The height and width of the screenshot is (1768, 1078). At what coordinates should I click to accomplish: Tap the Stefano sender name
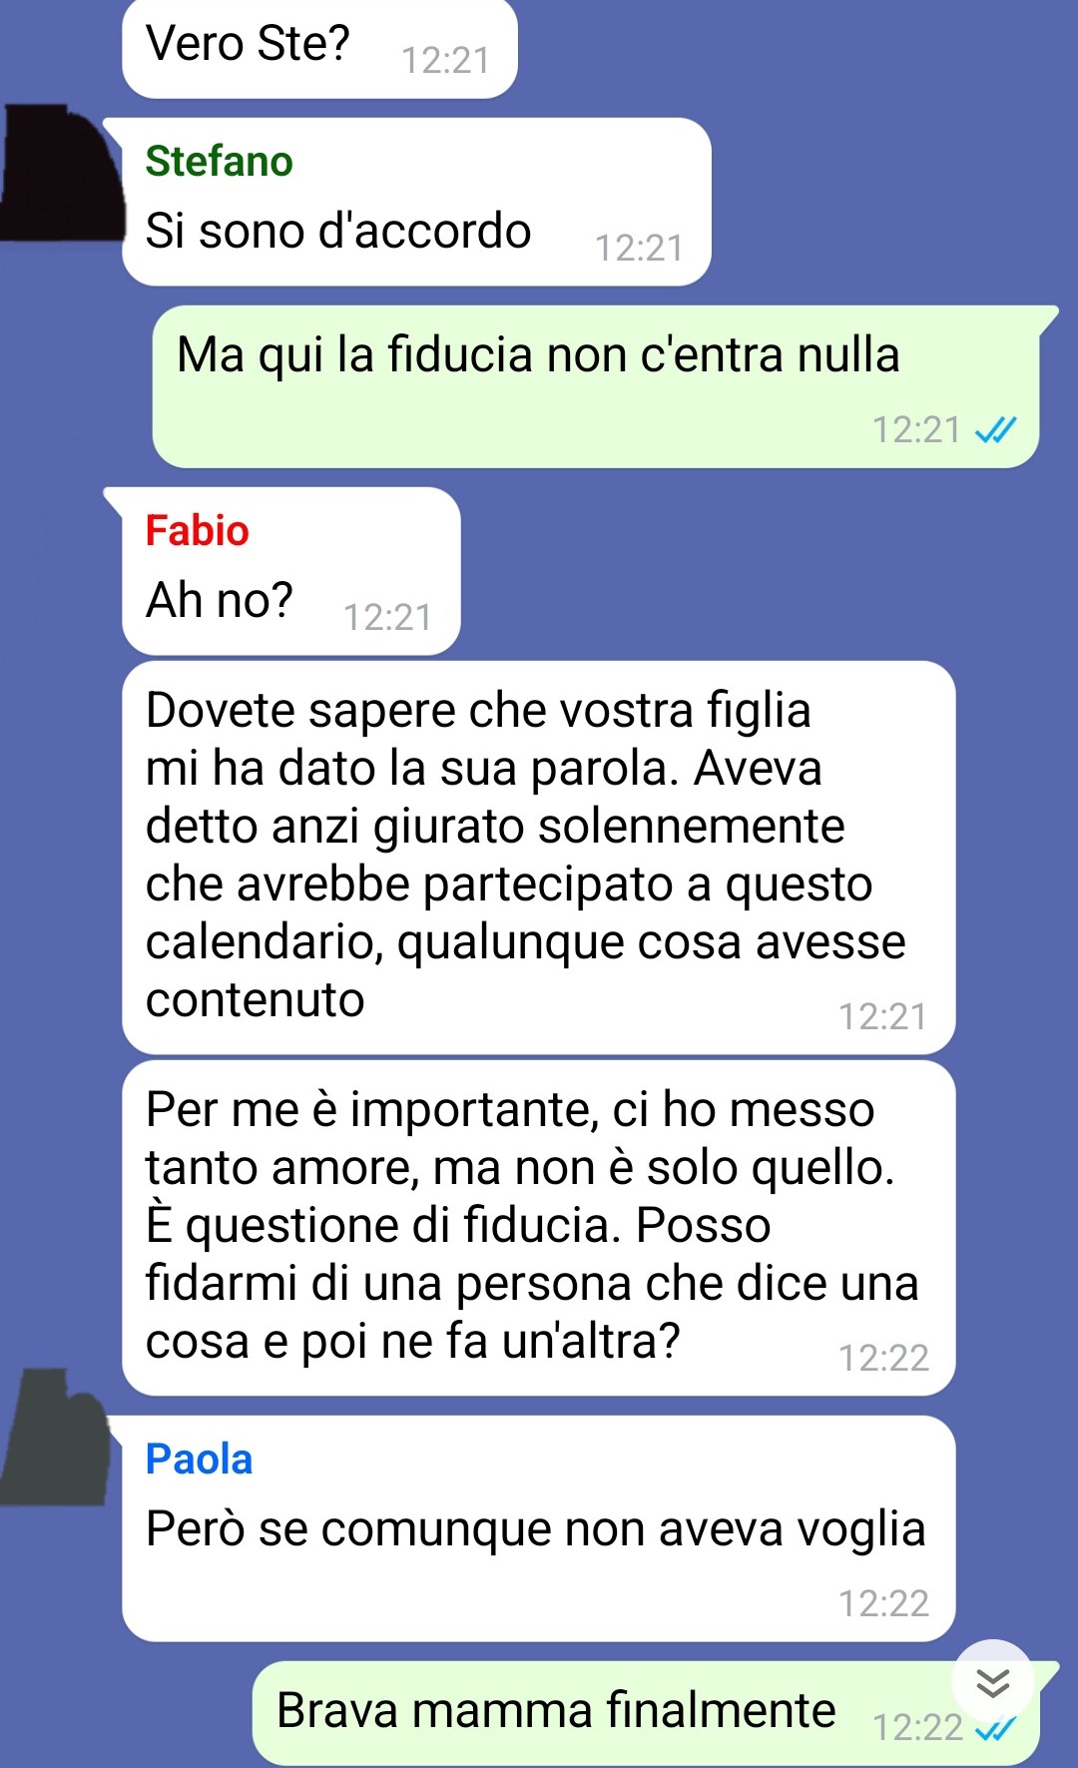[219, 161]
